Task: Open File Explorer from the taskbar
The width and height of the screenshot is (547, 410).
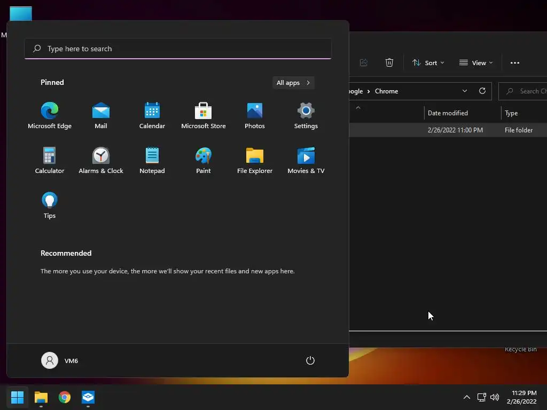Action: tap(41, 397)
